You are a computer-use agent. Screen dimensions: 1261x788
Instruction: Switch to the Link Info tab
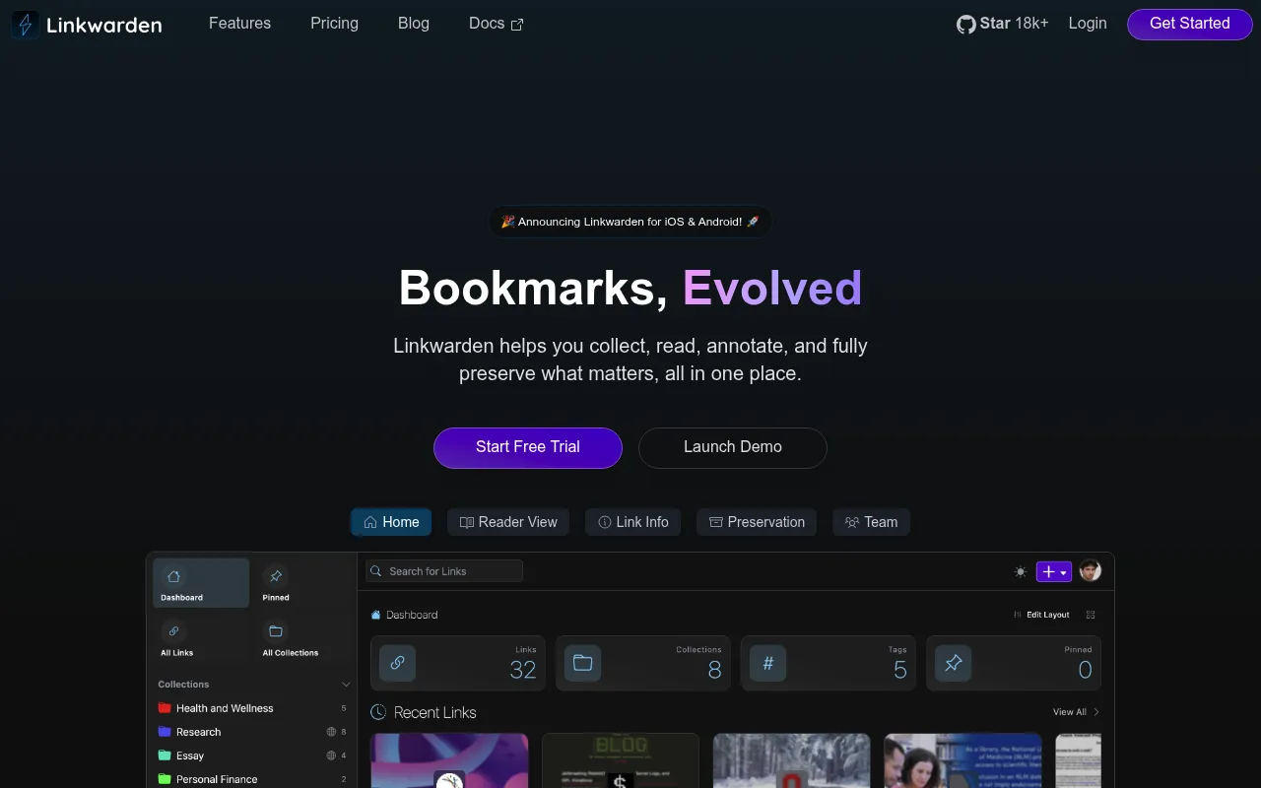(x=633, y=522)
